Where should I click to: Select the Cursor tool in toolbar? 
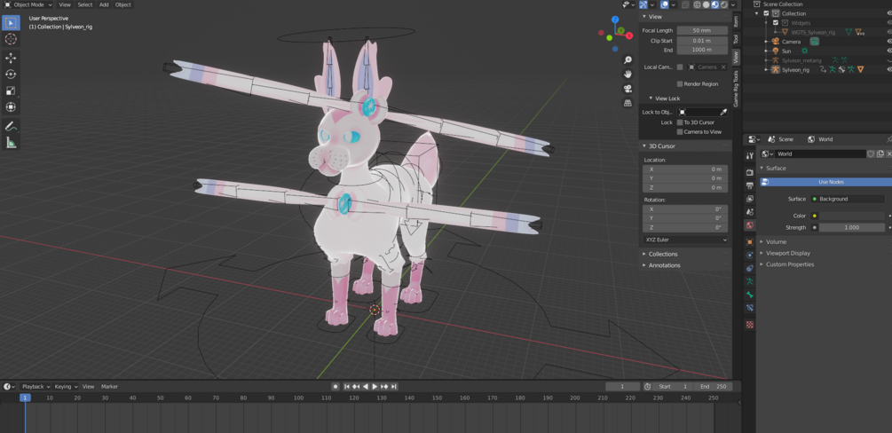[11, 39]
